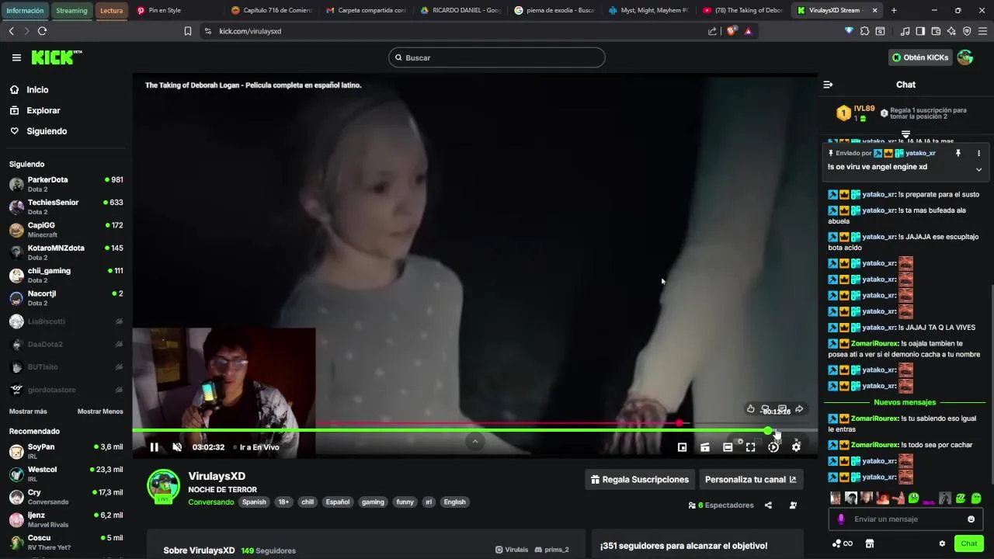Open CapiGG Minecraft channel

click(66, 230)
